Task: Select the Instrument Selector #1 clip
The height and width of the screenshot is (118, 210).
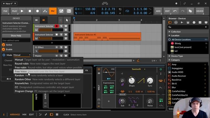Action: pos(107,36)
